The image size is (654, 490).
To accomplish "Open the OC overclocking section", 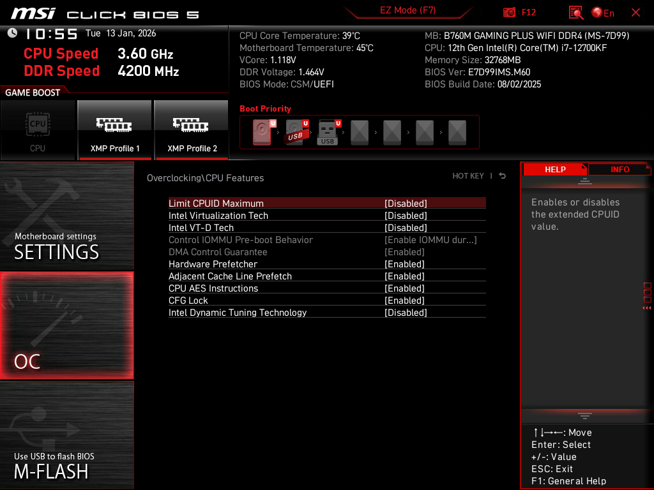I will tap(66, 325).
